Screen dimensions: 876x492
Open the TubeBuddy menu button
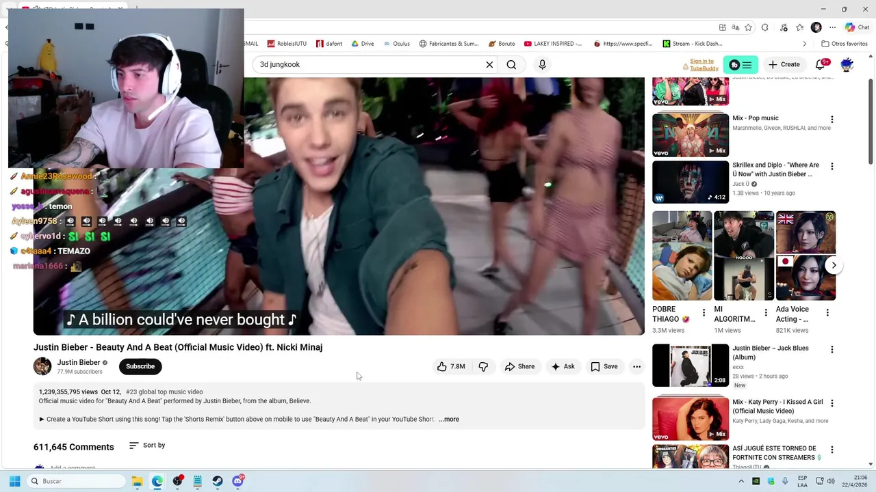click(x=741, y=65)
